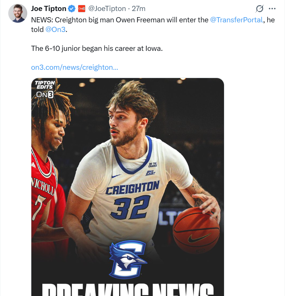This screenshot has width=296, height=296.
Task: Click the Tipton Edits On3 watermark
Action: pyautogui.click(x=45, y=89)
